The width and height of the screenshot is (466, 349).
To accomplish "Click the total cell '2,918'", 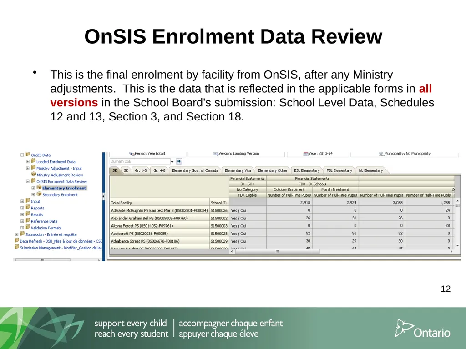I will tap(289, 202).
